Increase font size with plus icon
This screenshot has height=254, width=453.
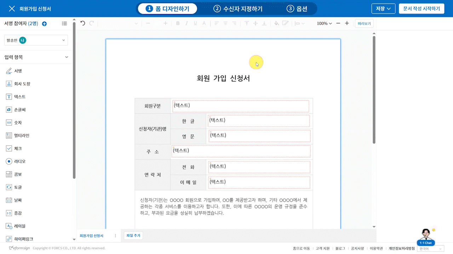tap(165, 24)
